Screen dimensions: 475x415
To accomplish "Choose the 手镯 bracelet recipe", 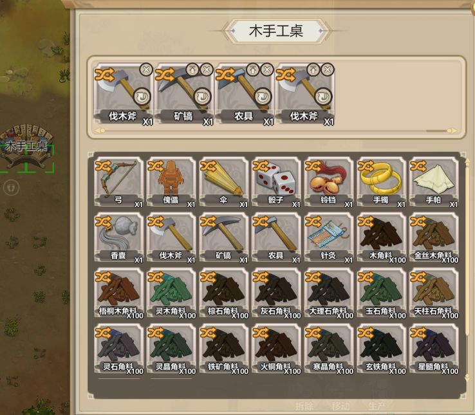I will (x=381, y=182).
